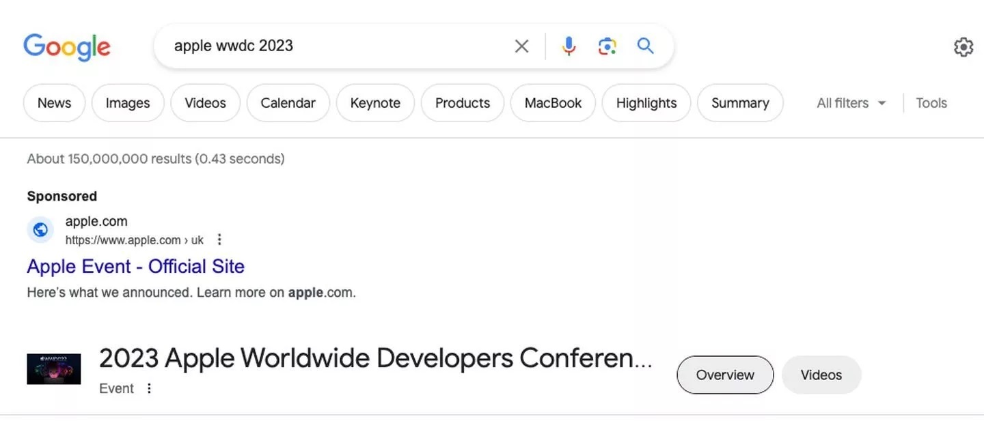Select the MacBook filter chip
This screenshot has width=984, height=421.
[553, 103]
